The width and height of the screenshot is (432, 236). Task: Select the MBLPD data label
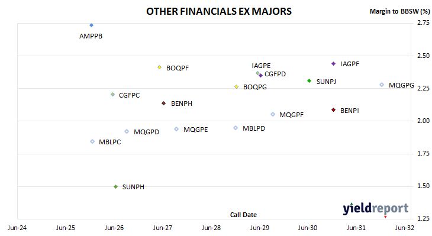254,128
